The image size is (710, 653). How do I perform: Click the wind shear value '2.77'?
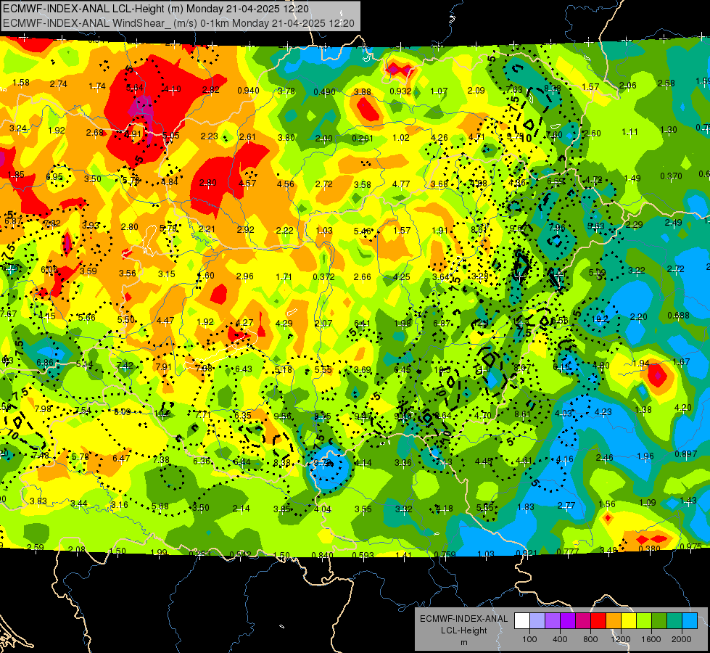tap(566, 506)
